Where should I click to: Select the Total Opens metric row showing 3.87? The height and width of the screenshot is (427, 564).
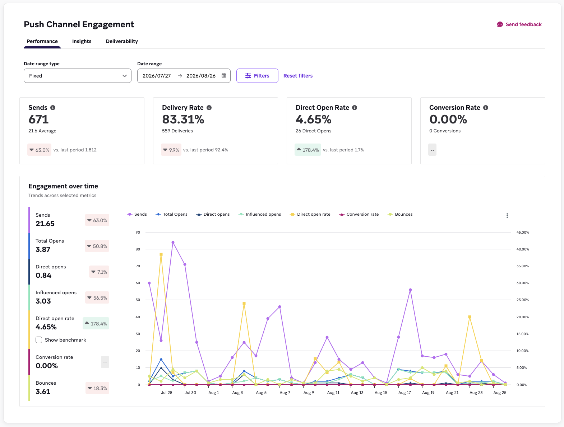coord(69,246)
